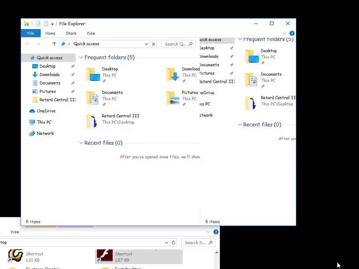Expand the ribbon chevron in the background window
The width and height of the screenshot is (359, 269).
pos(208,232)
